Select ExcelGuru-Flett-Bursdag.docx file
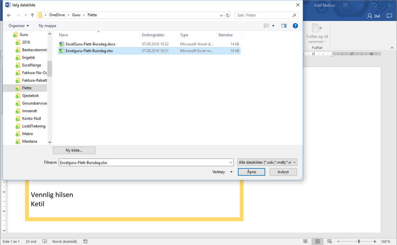The width and height of the screenshot is (397, 245). click(x=149, y=44)
